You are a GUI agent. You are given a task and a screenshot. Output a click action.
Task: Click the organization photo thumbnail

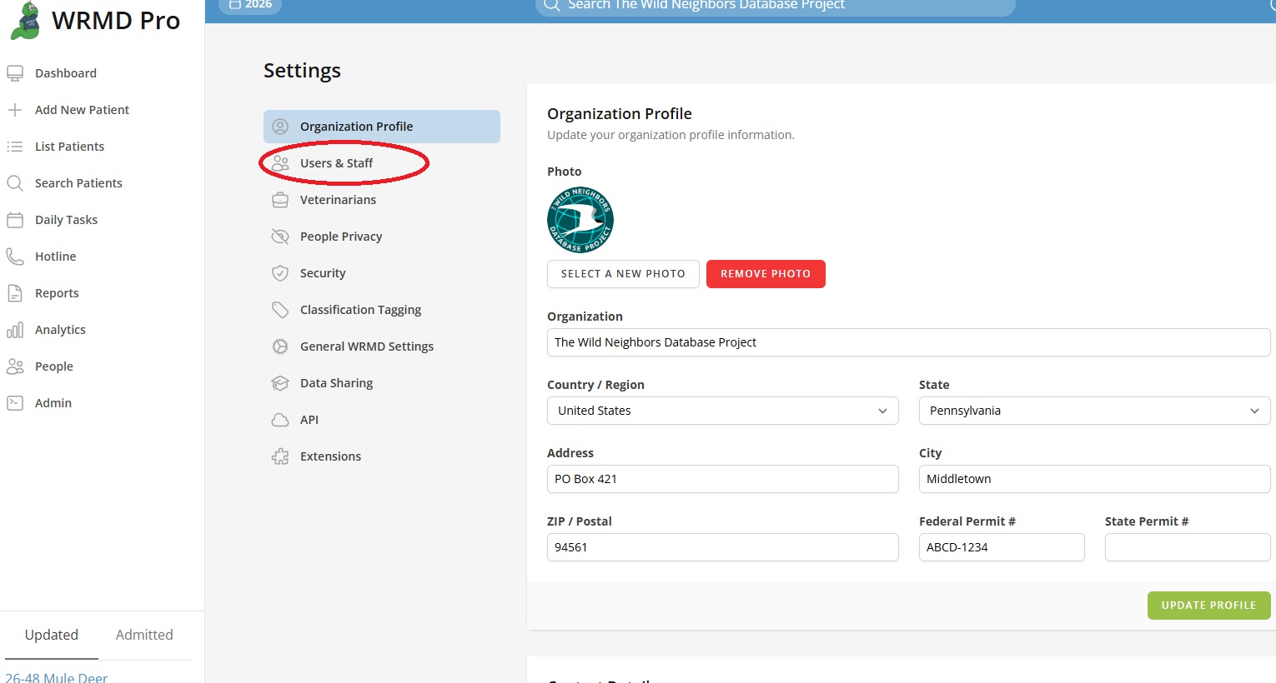tap(580, 220)
